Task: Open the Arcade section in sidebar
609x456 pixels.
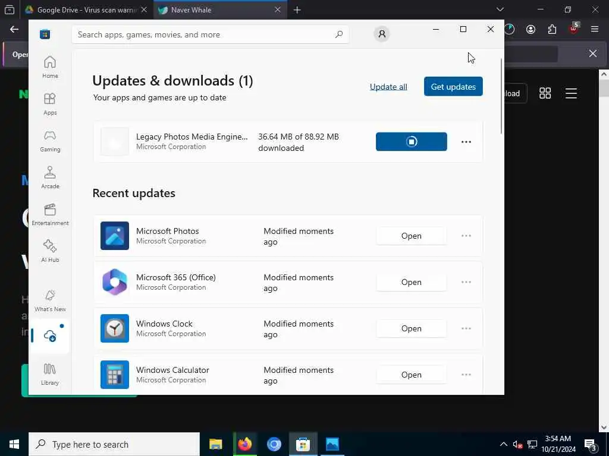Action: click(50, 178)
